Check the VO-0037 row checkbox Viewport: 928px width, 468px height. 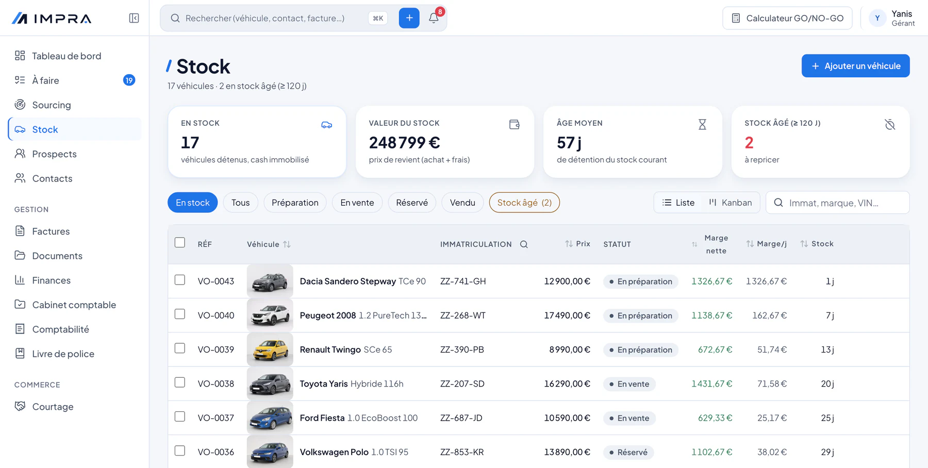180,416
